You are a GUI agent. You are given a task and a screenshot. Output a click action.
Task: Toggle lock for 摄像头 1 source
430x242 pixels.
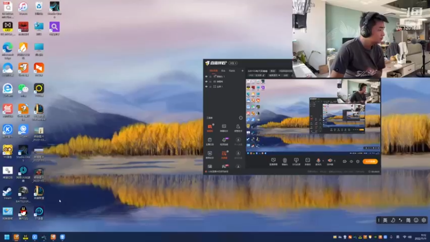[210, 76]
